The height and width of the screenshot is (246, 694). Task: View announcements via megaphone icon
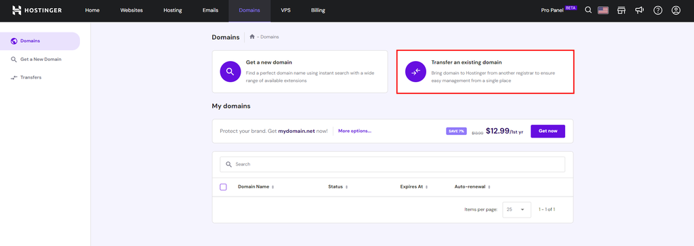[639, 10]
